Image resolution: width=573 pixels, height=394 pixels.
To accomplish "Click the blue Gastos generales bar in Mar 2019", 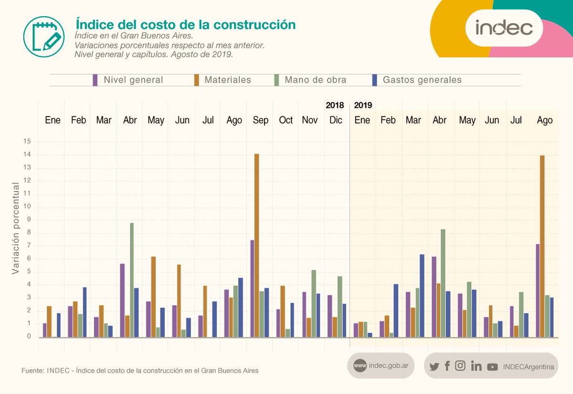I will point(422,295).
